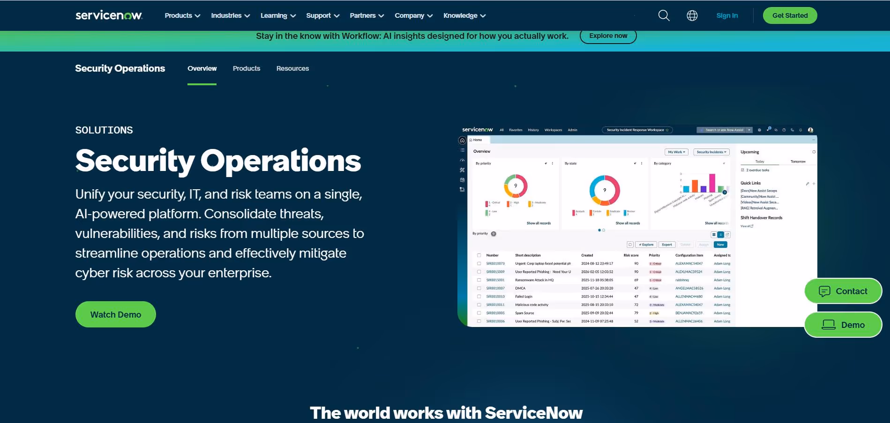This screenshot has height=423, width=890.
Task: Tick the checkbox for SIR0015009
Action: [x=479, y=272]
